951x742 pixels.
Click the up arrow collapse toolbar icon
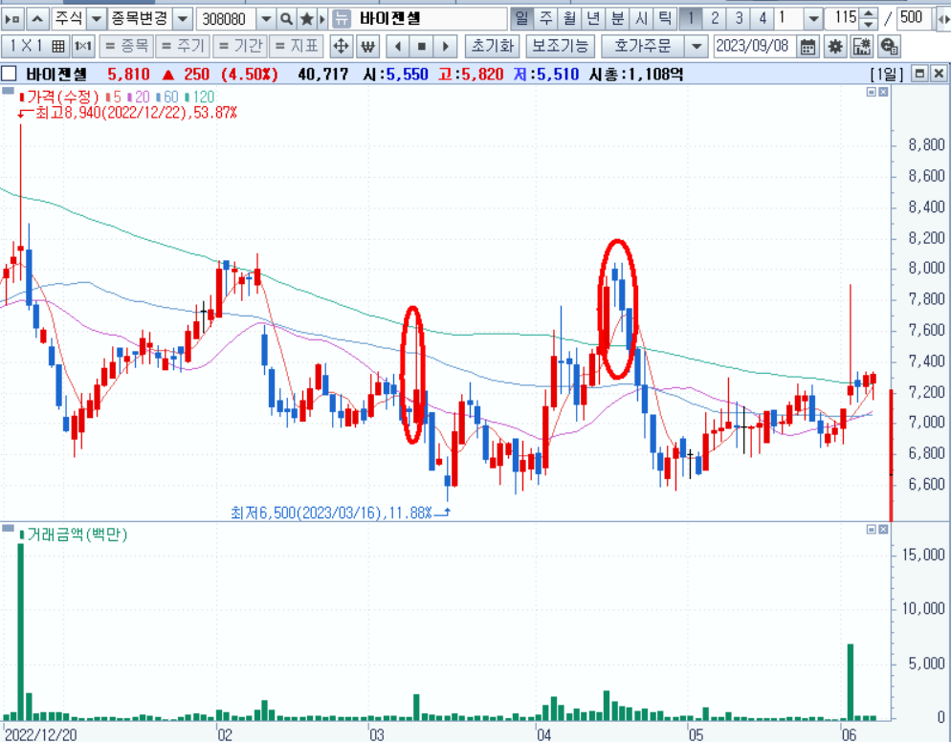tap(37, 19)
